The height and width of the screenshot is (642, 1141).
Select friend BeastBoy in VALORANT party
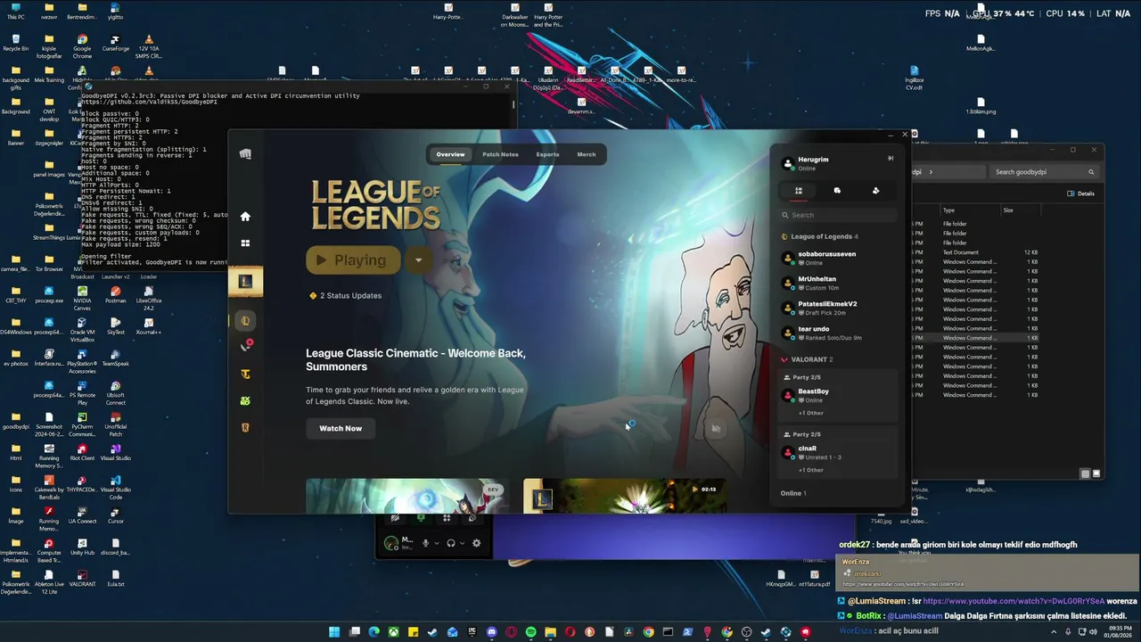[x=838, y=395]
